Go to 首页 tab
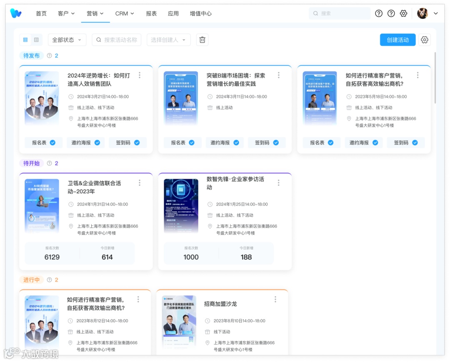The image size is (450, 362). [x=41, y=13]
